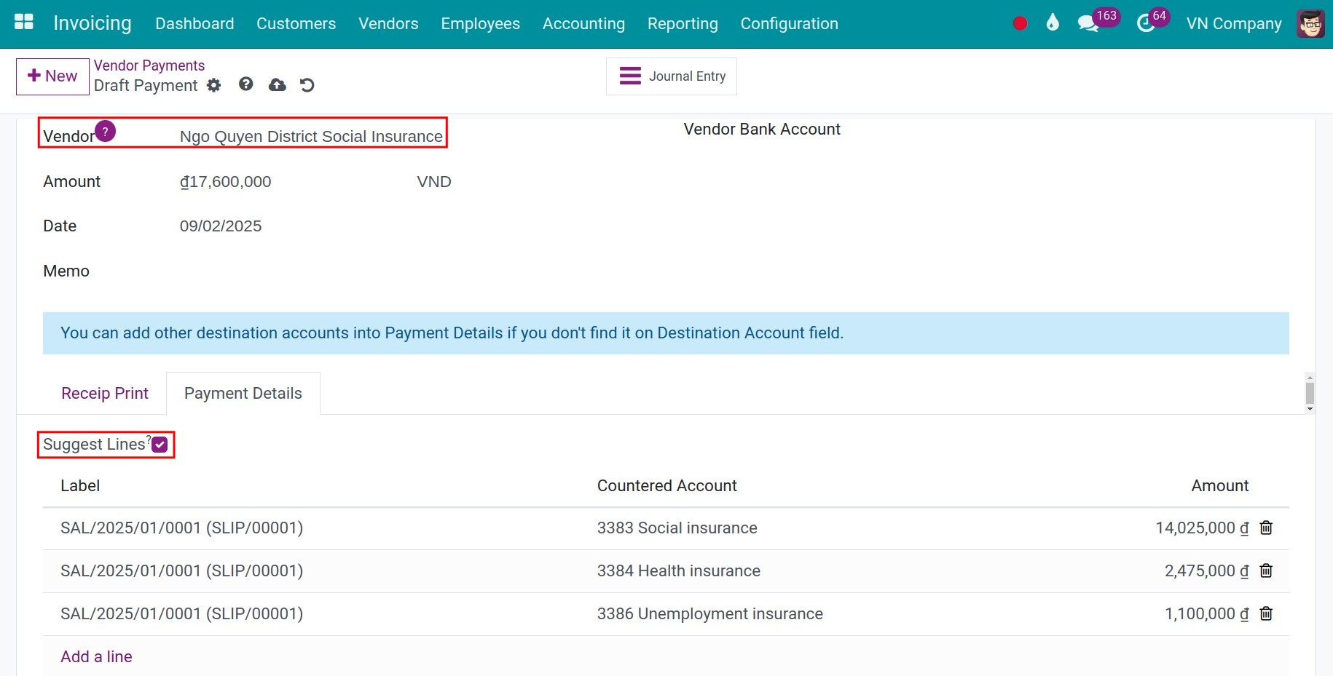Go to Vendor Payments breadcrumb link
Viewport: 1333px width, 676px height.
coord(149,65)
